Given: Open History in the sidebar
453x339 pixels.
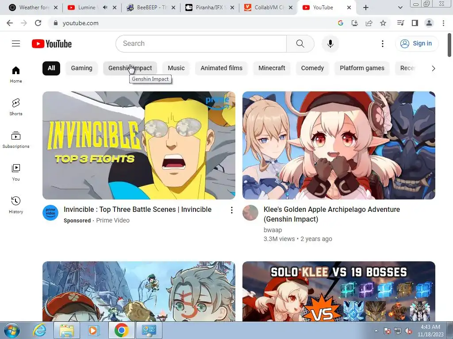Looking at the screenshot, I should pos(16,205).
